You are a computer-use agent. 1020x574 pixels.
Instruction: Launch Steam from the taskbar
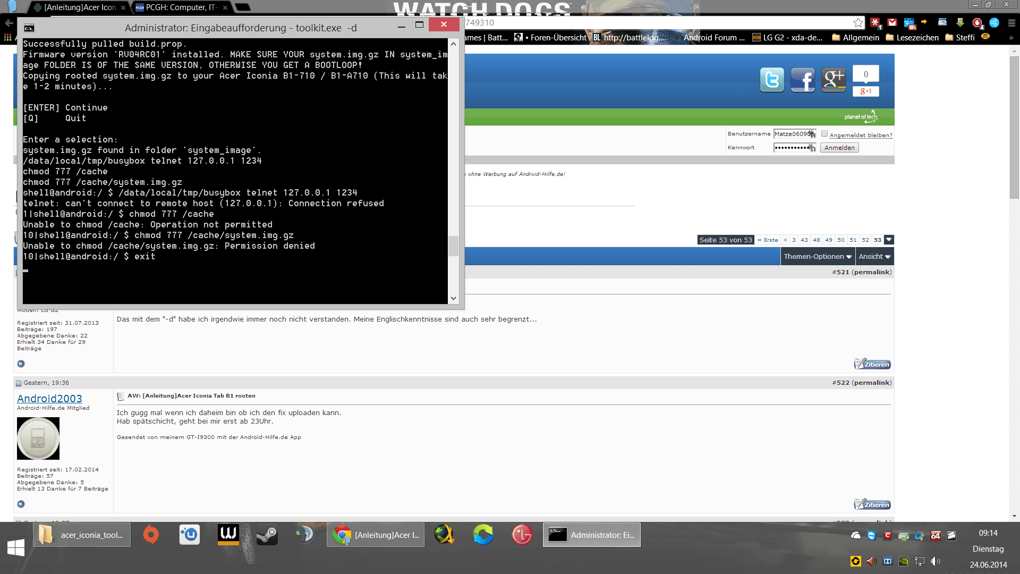tap(267, 535)
